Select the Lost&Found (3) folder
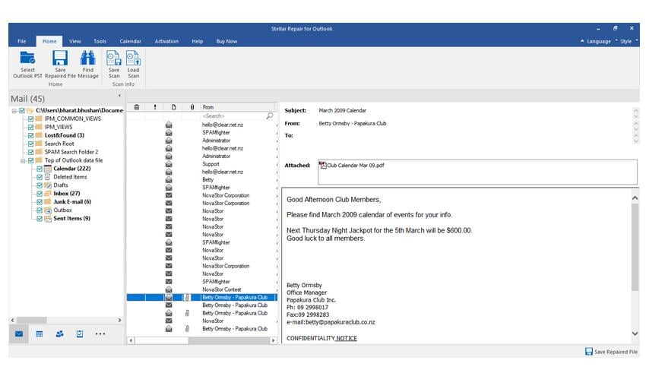Viewport: 665px width, 370px height. pos(65,136)
